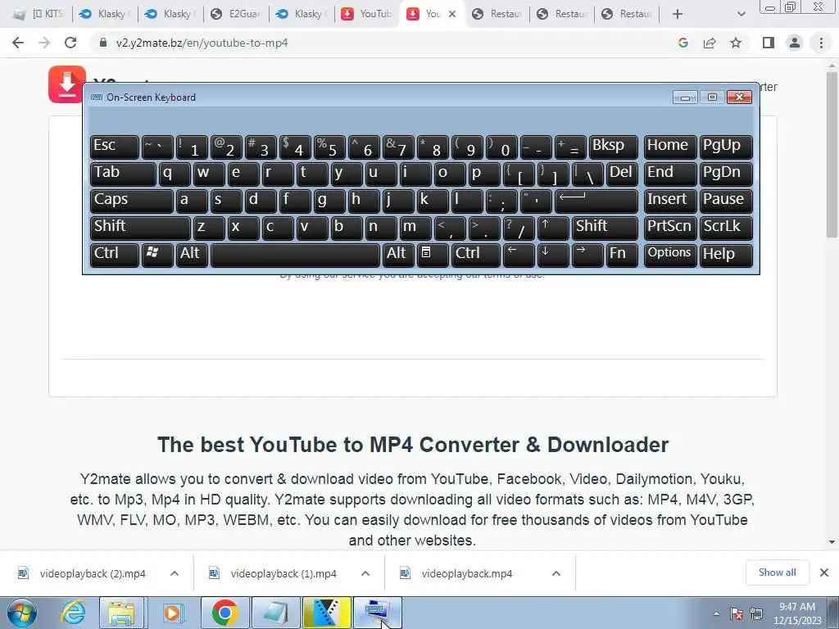Screen dimensions: 839x629
Task: Show hidden system tray icons
Action: tap(716, 613)
